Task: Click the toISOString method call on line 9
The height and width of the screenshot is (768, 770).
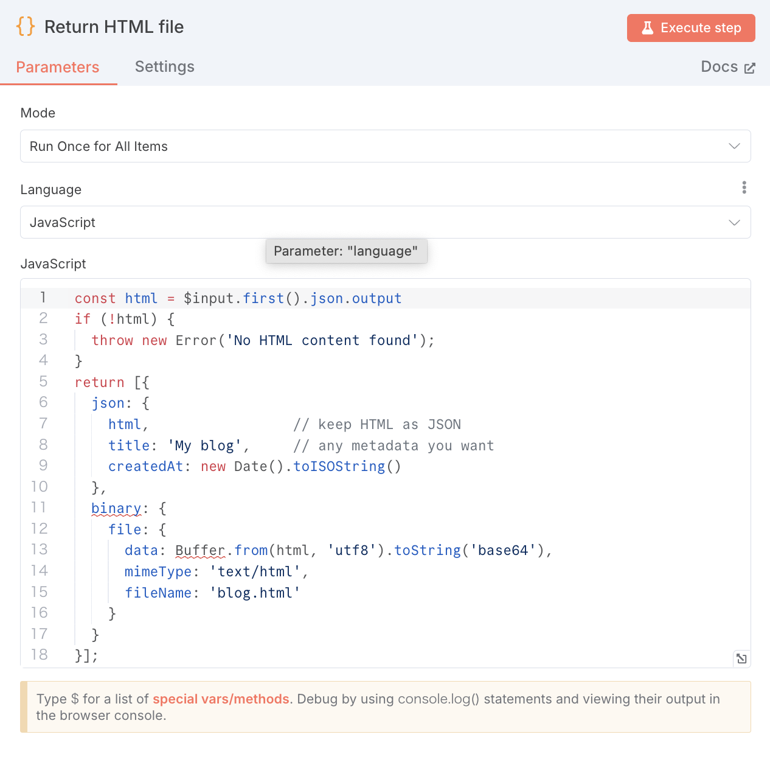Action: point(339,466)
